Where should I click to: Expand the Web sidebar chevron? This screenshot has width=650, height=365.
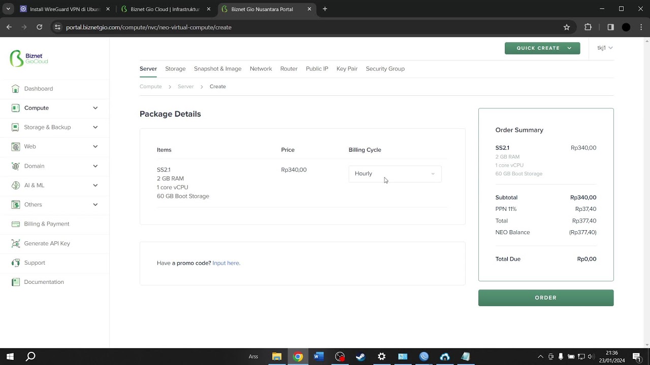click(95, 147)
